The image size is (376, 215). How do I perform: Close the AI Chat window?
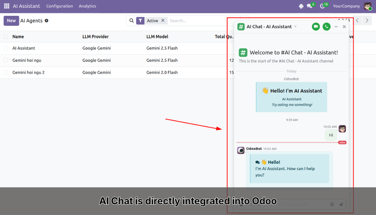click(x=344, y=27)
